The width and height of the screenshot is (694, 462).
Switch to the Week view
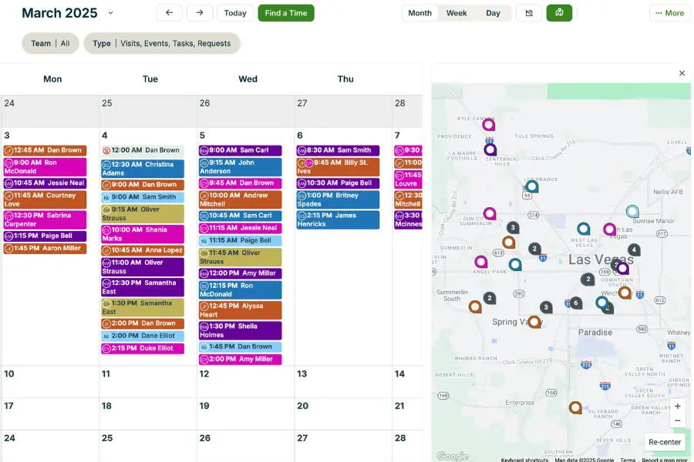[x=456, y=13]
